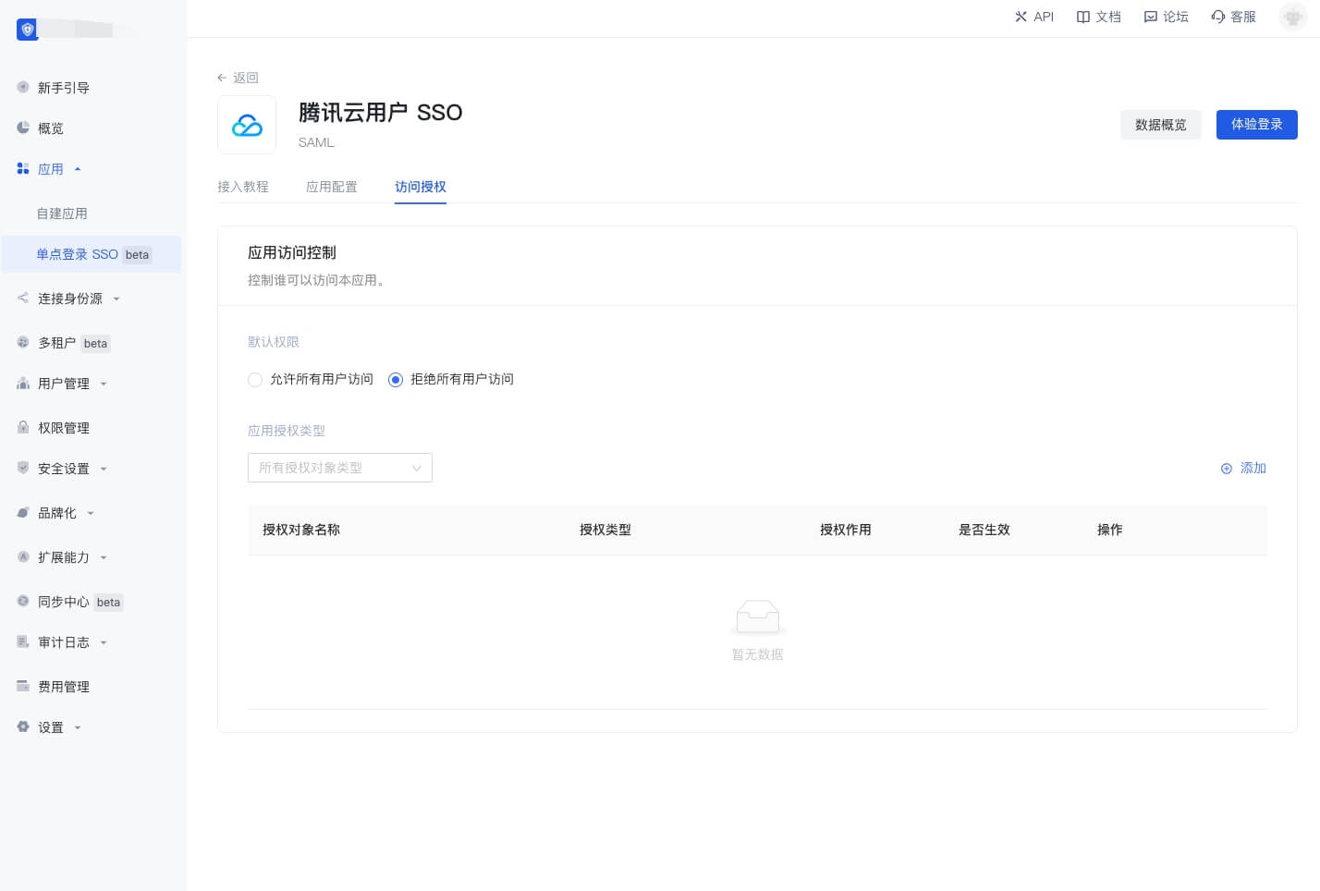This screenshot has width=1320, height=891.
Task: Click the 同步中心 sync center icon
Action: [x=23, y=602]
